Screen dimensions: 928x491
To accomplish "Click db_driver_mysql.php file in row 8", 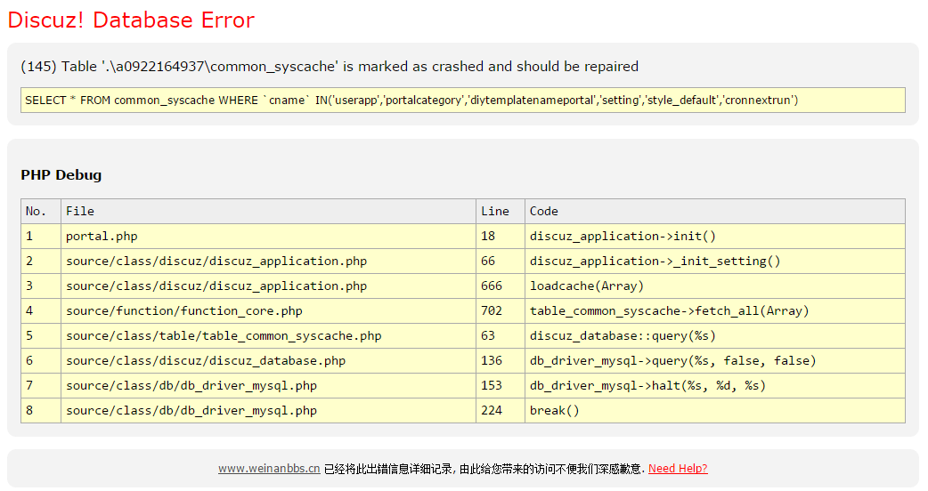I will pos(268,410).
